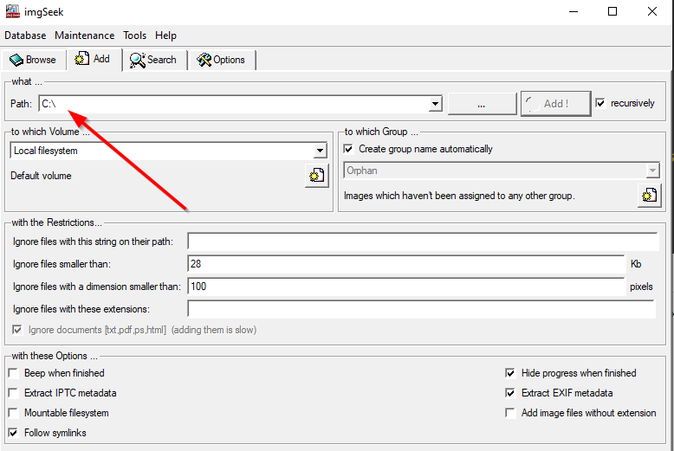Click the Ignore files smaller than field
The width and height of the screenshot is (674, 451).
point(406,264)
